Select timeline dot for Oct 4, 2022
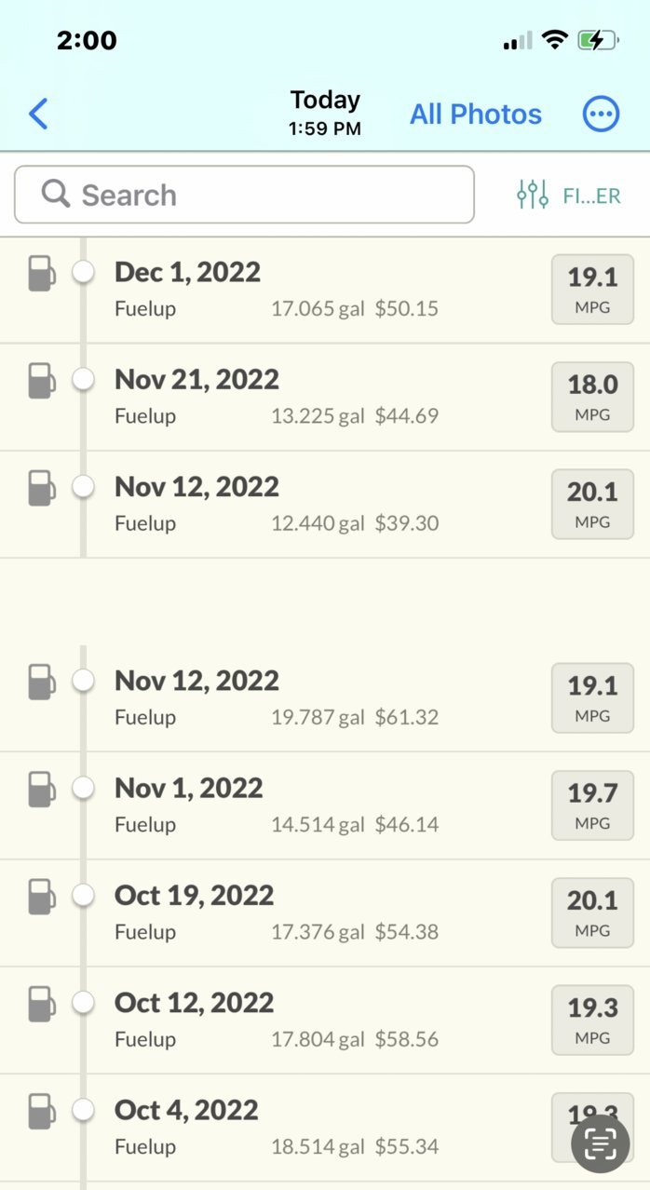Screen dimensions: 650x1190 tap(84, 1109)
